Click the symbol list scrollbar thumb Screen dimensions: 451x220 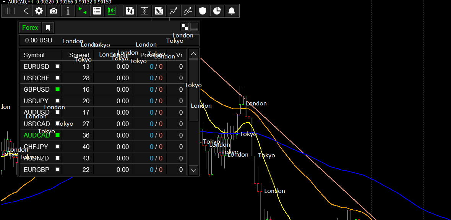click(193, 90)
